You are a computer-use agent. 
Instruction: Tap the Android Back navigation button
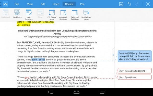(51, 92)
